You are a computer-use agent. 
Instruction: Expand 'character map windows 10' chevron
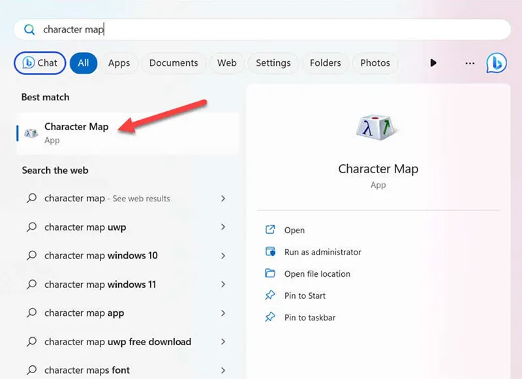pyautogui.click(x=223, y=256)
